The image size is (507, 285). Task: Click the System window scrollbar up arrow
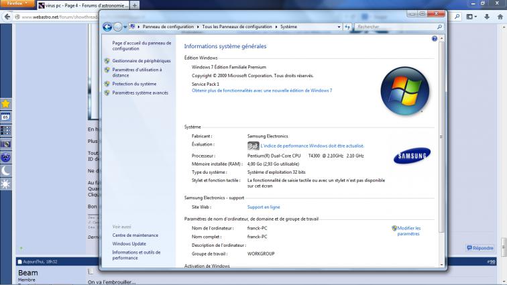click(x=442, y=38)
